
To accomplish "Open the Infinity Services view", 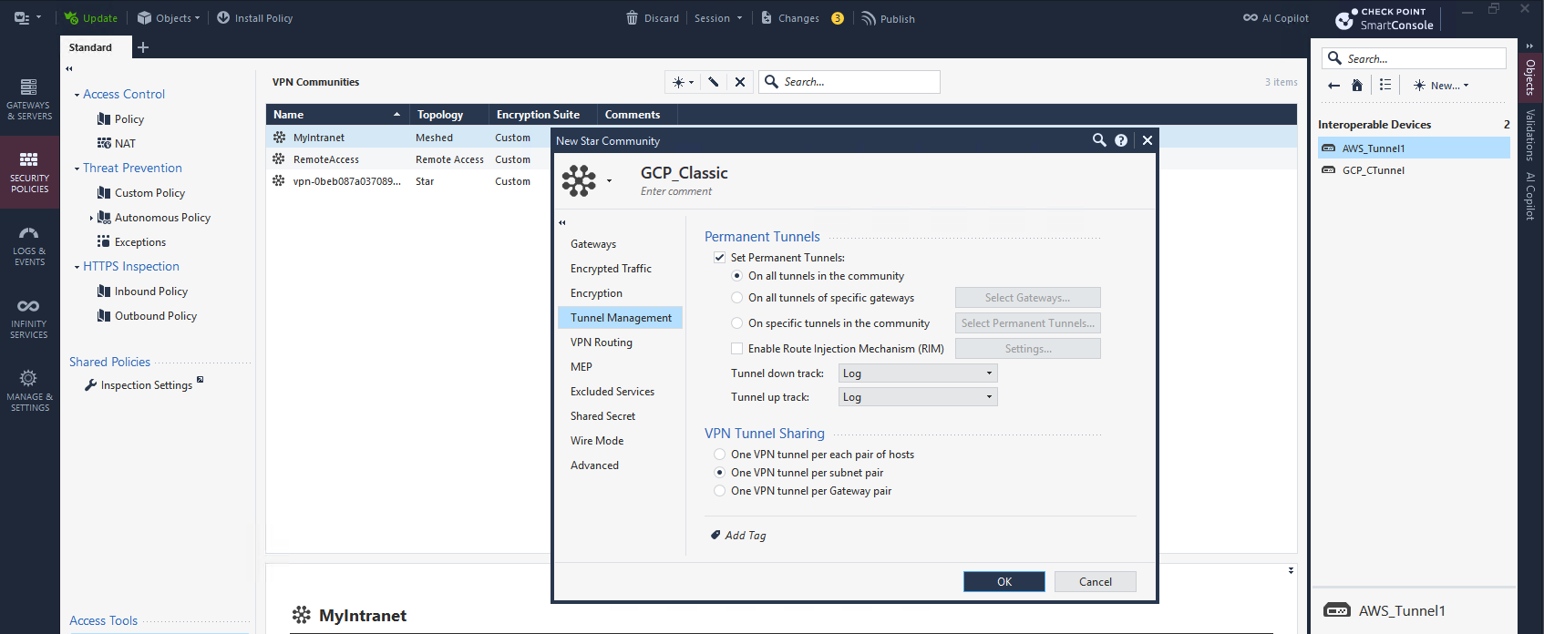I will pyautogui.click(x=29, y=317).
